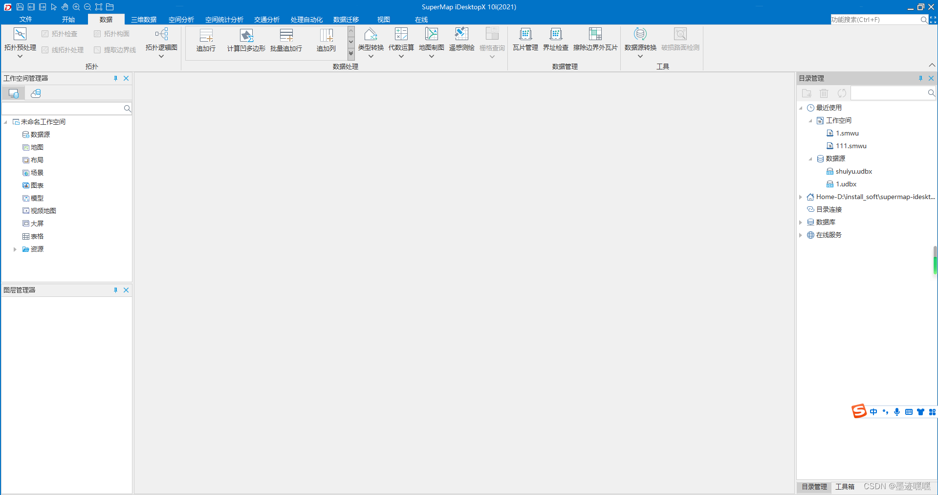Click the 类型转换 conversion icon

[x=370, y=42]
